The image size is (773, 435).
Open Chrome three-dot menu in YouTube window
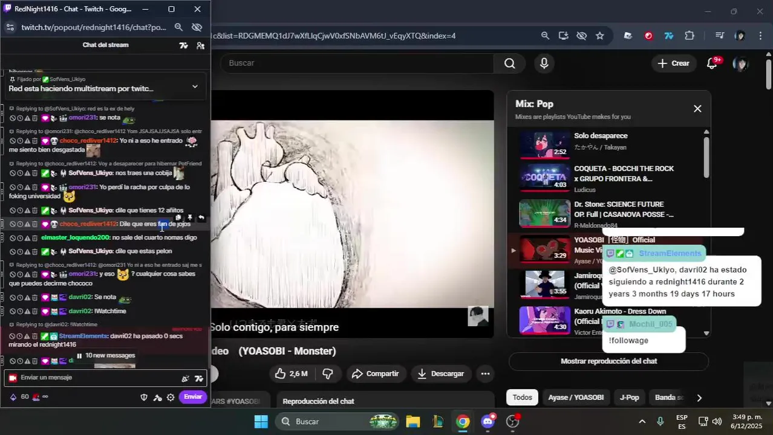[760, 36]
